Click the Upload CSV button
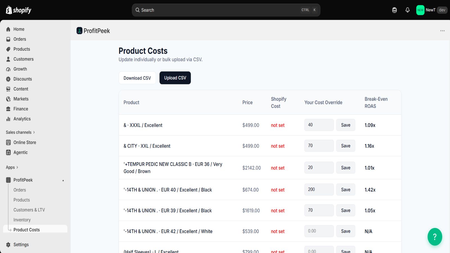Viewport: 450px width, 253px height. 175,78
